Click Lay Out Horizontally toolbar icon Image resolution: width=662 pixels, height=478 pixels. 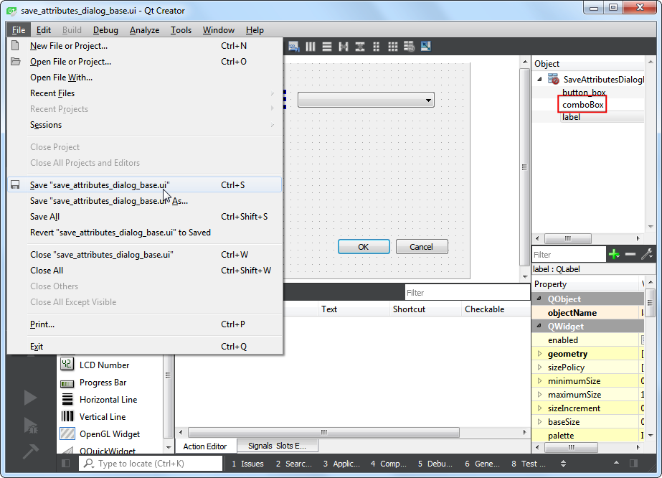[311, 47]
